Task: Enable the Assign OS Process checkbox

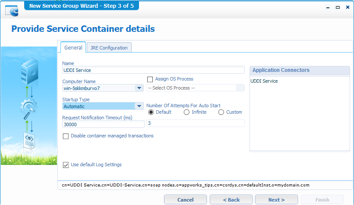Action: pos(150,79)
